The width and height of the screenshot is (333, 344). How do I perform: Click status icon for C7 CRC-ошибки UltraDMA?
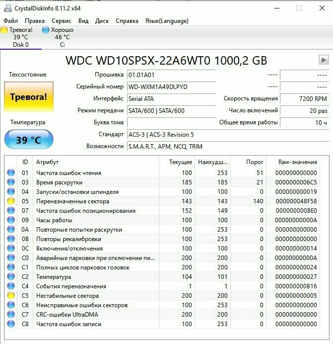click(11, 314)
